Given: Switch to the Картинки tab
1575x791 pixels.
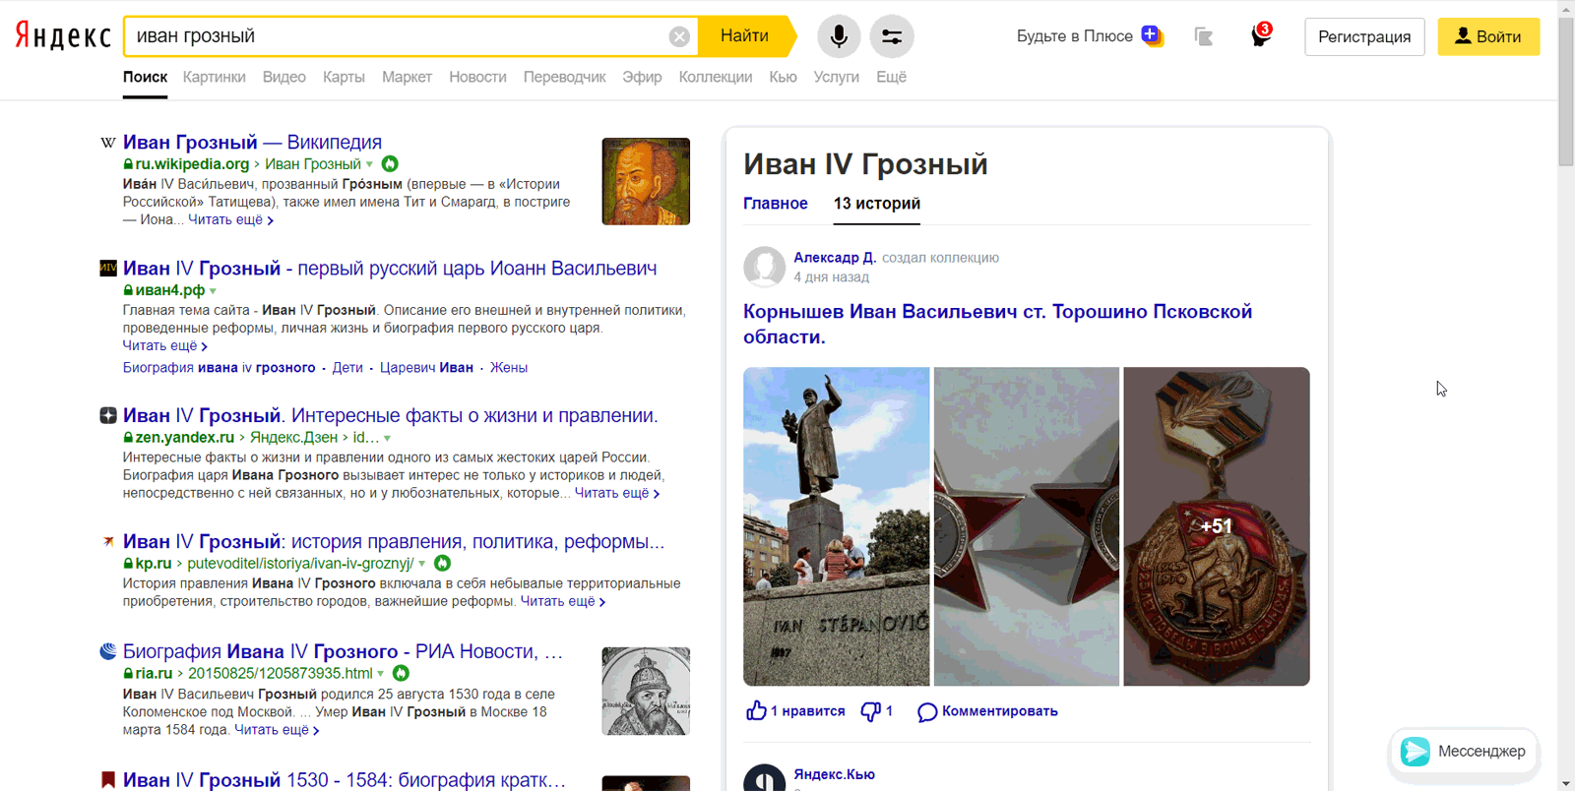Looking at the screenshot, I should 215,77.
